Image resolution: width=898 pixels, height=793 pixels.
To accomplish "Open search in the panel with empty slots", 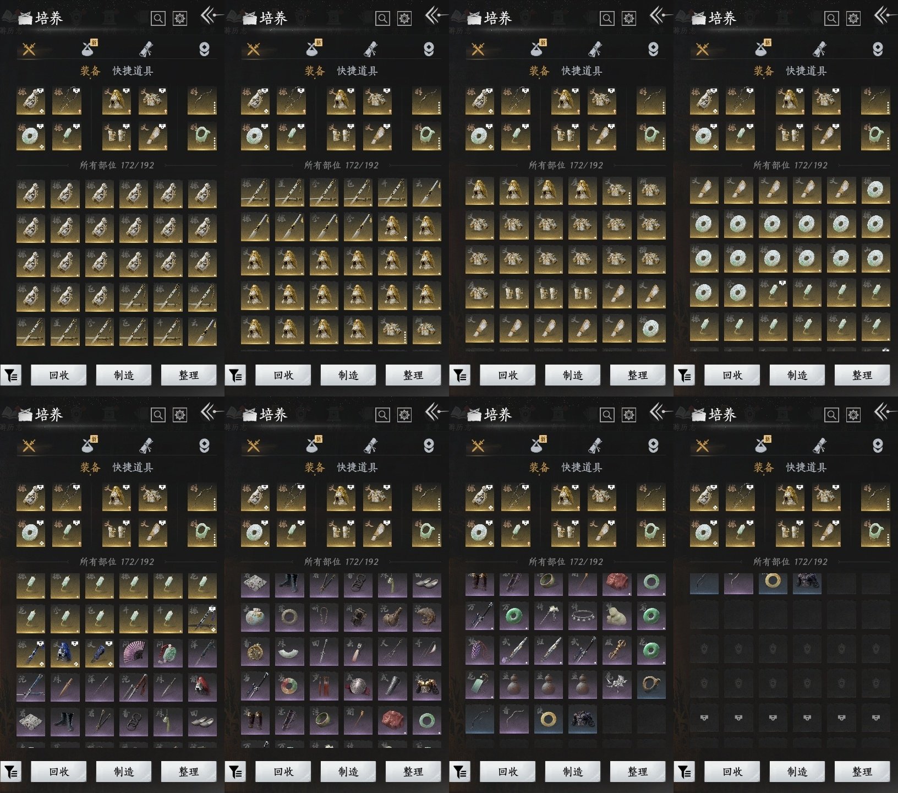I will pyautogui.click(x=831, y=415).
